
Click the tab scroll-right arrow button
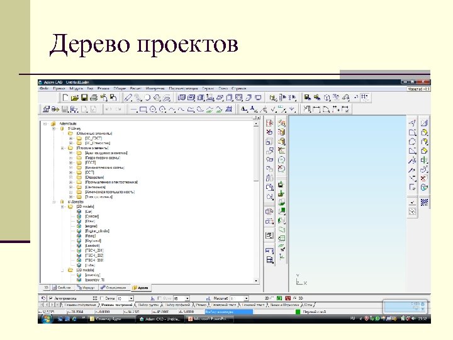tap(52, 305)
